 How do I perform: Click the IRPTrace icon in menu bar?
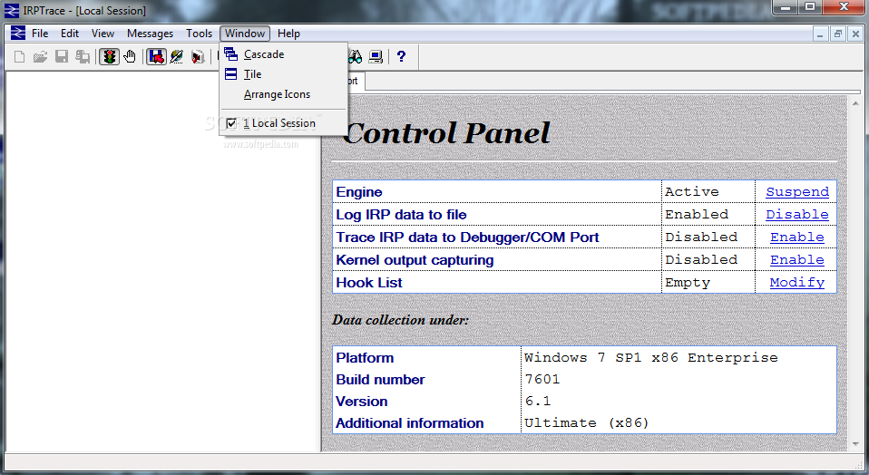click(x=18, y=34)
